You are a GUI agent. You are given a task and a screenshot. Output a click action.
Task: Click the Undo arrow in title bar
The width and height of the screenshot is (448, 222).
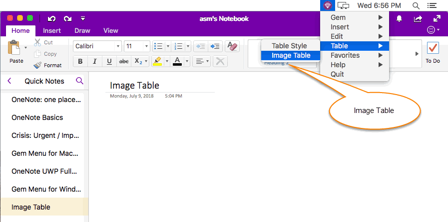click(x=51, y=19)
